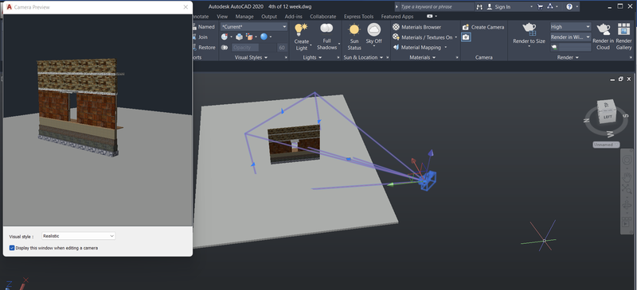This screenshot has height=290, width=637.
Task: Click the binoculars search icon
Action: [x=480, y=7]
